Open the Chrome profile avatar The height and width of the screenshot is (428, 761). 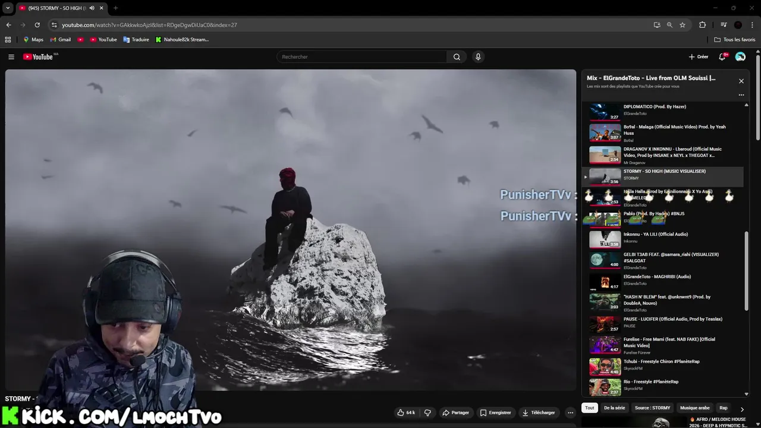738,25
